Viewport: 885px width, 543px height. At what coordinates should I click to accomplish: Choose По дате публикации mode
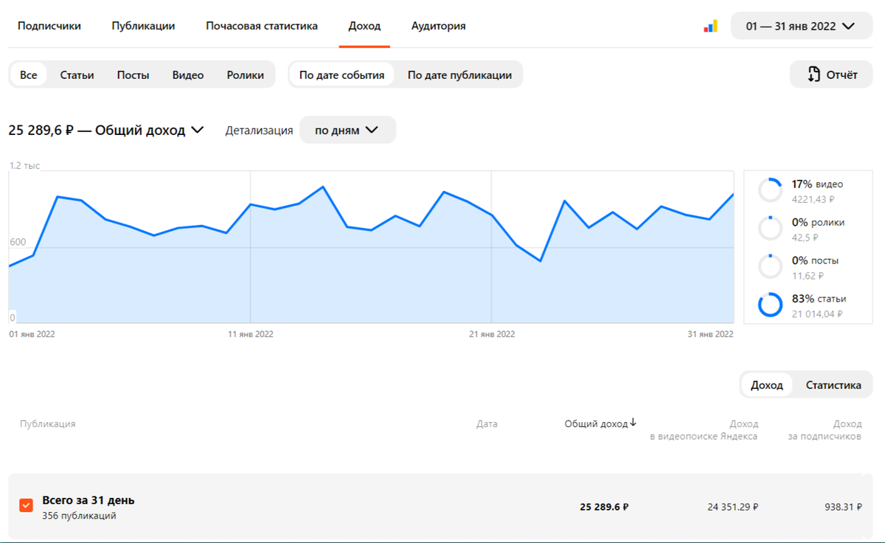click(x=459, y=75)
